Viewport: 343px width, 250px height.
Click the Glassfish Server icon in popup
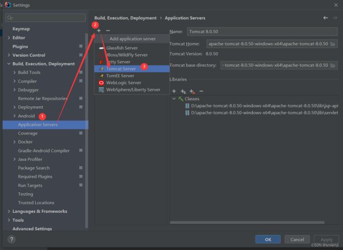click(x=101, y=48)
